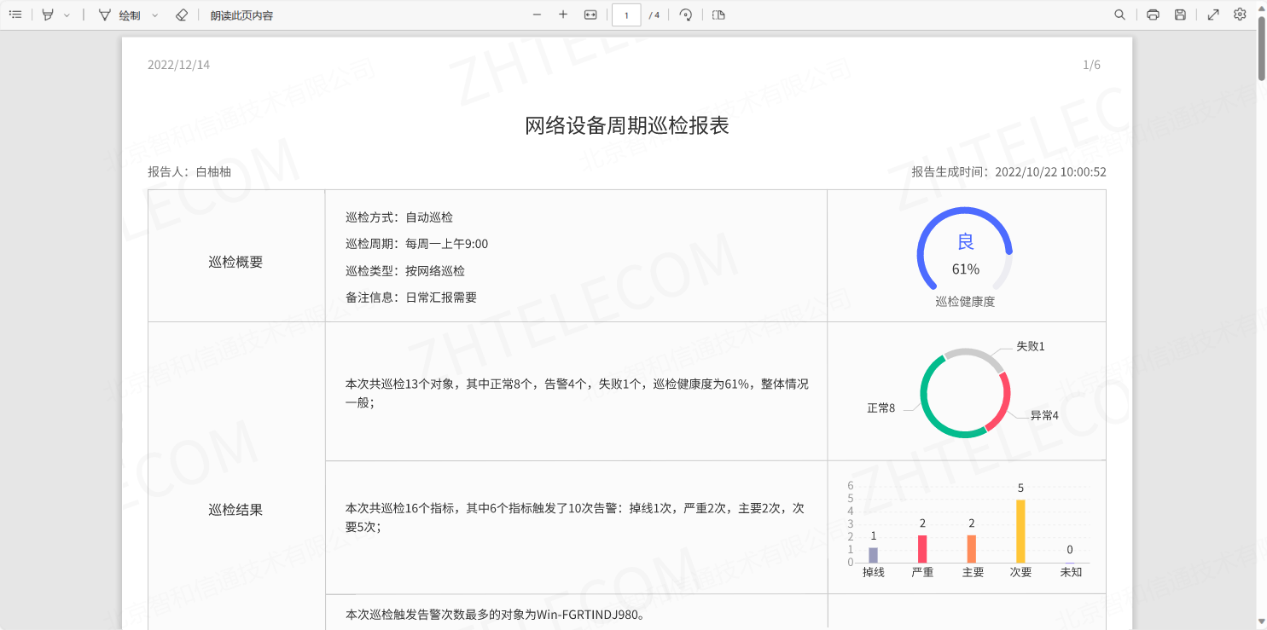Open PDF viewer settings gear
Image resolution: width=1267 pixels, height=630 pixels.
(1241, 14)
